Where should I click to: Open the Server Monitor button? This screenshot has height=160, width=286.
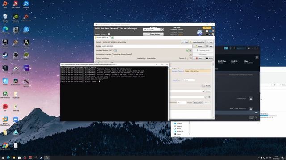click(153, 34)
